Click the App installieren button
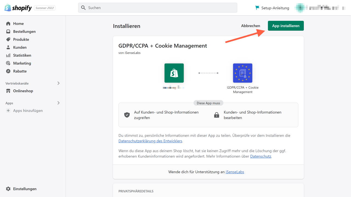The image size is (351, 197). 286,26
